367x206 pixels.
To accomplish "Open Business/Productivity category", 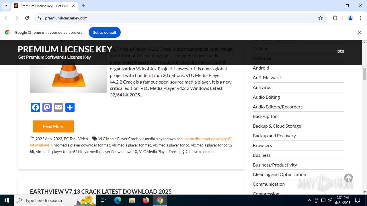I will click(x=275, y=165).
